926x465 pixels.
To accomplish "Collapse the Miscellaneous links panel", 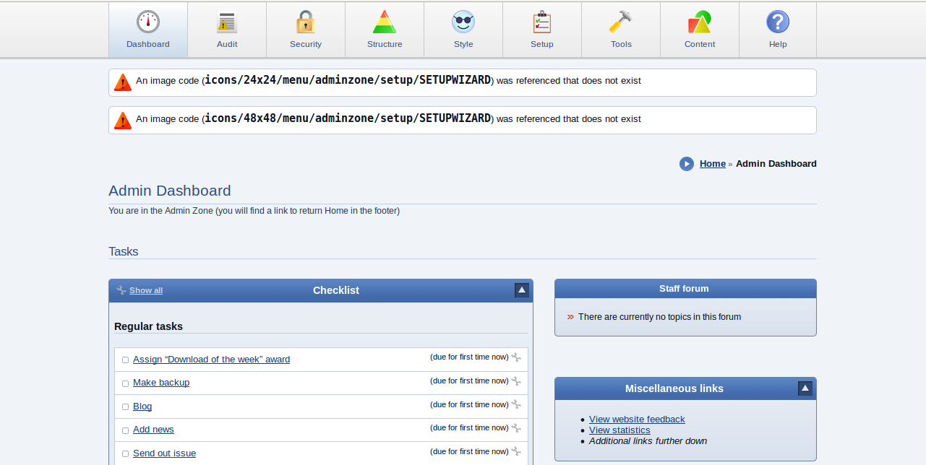I will 805,388.
